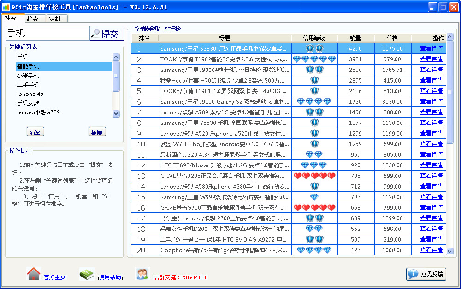This screenshot has height=289, width=461.
Task: Submit the search with 提交 button
Action: click(107, 34)
